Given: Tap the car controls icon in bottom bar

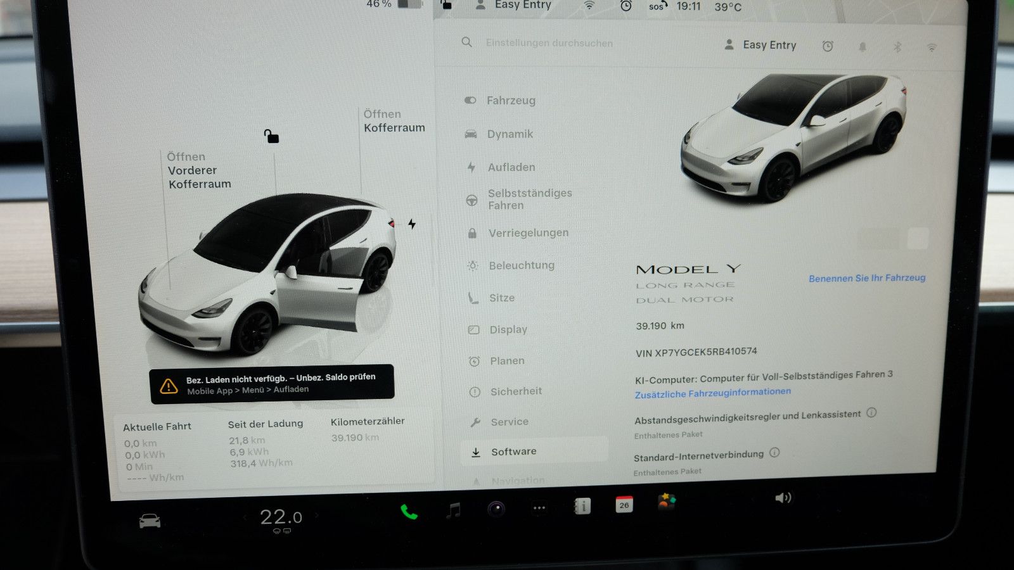Looking at the screenshot, I should (x=150, y=521).
